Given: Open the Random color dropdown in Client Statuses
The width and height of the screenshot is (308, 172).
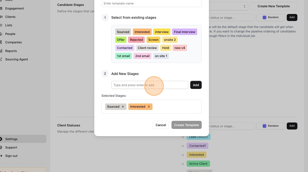Looking at the screenshot, I should tap(271, 126).
